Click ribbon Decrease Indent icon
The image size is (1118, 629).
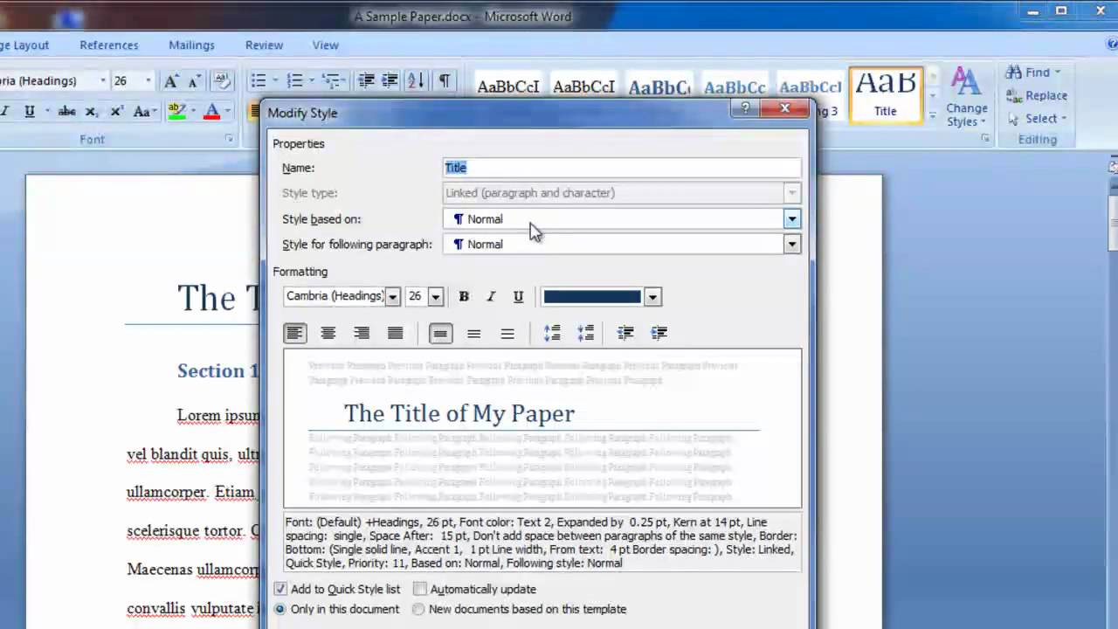click(x=367, y=80)
